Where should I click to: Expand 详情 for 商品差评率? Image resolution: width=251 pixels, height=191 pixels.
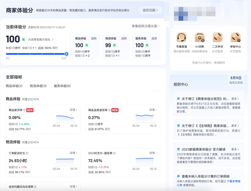coord(73,110)
